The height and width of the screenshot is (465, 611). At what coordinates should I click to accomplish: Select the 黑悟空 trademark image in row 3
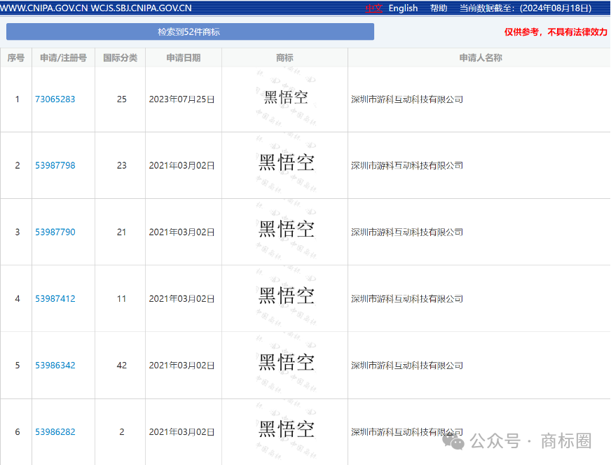pos(287,229)
